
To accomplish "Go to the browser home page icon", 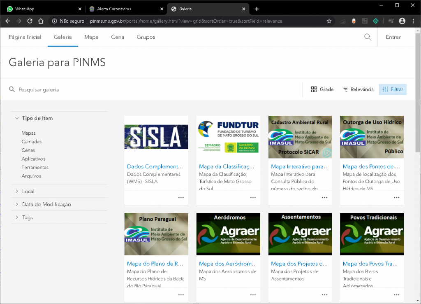I will tap(41, 21).
